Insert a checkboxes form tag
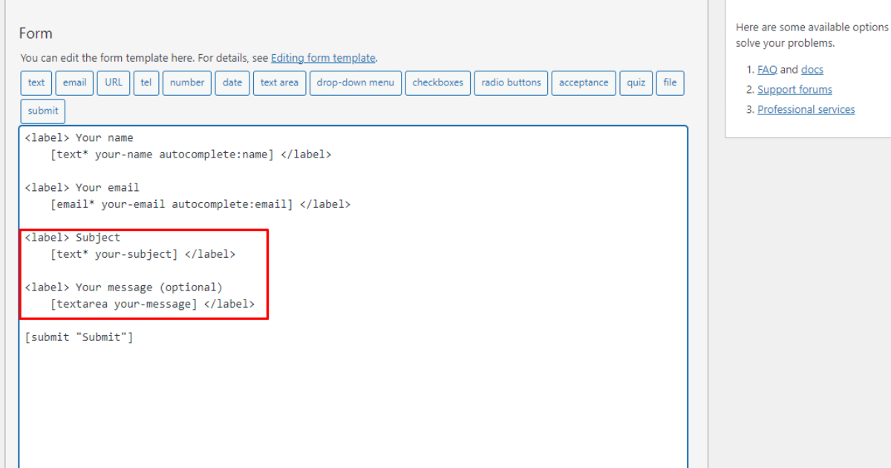This screenshot has width=891, height=468. point(437,82)
